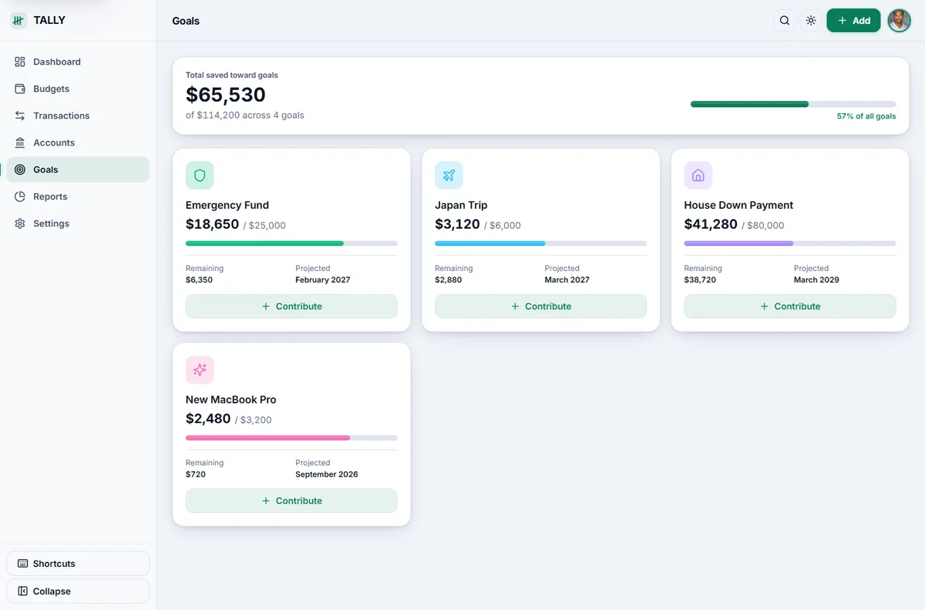This screenshot has width=925, height=610.
Task: Click the Japan Trip airplane icon
Action: pos(449,176)
